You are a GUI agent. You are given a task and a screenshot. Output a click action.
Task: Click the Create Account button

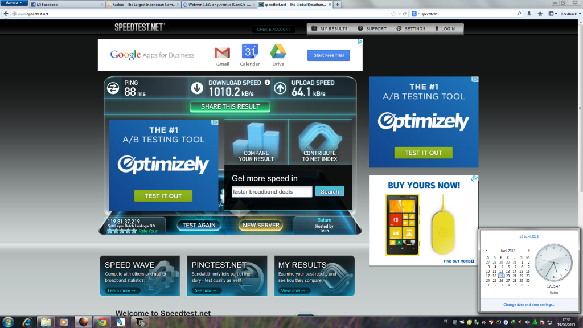point(274,29)
